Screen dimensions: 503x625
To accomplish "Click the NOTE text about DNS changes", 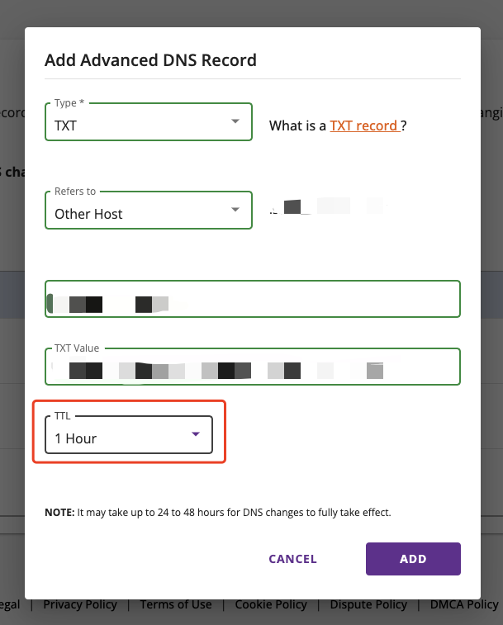I will click(x=218, y=512).
